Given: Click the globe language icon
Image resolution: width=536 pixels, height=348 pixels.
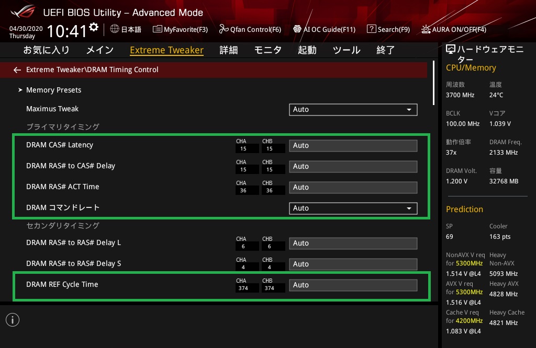Looking at the screenshot, I should point(115,29).
